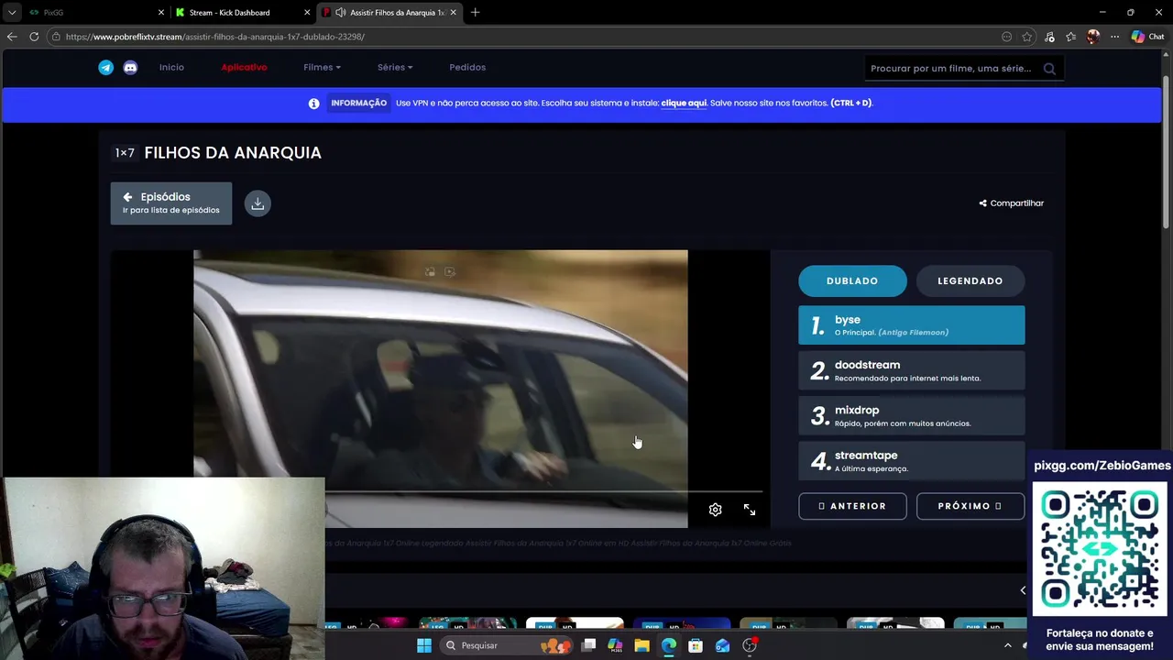Open the video player settings gear
1173x660 pixels.
point(715,510)
